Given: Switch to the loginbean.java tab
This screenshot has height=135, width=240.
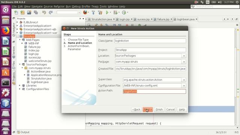Looking at the screenshot, I should point(186,19).
